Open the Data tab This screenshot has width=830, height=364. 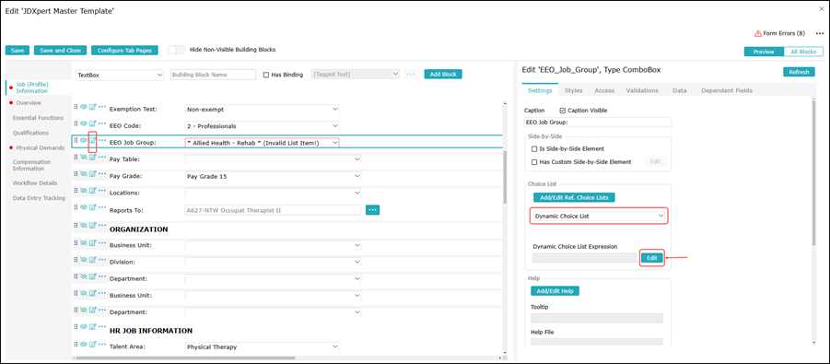click(680, 90)
